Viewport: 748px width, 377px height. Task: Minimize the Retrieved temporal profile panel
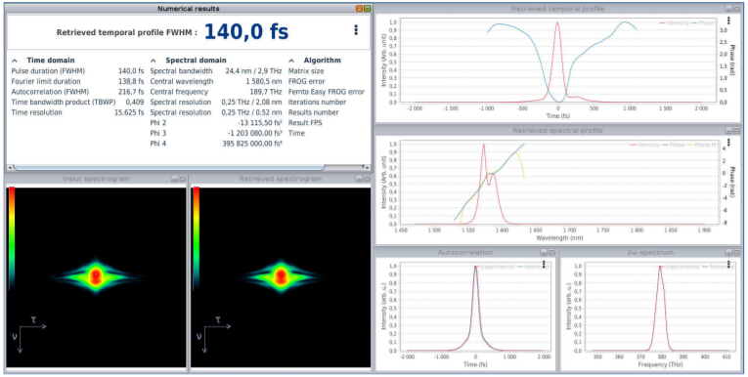(728, 9)
